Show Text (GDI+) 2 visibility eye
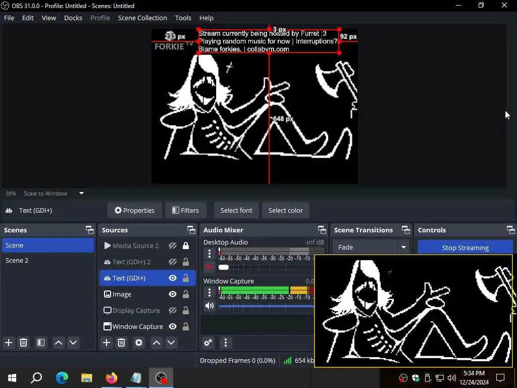 [x=173, y=262]
